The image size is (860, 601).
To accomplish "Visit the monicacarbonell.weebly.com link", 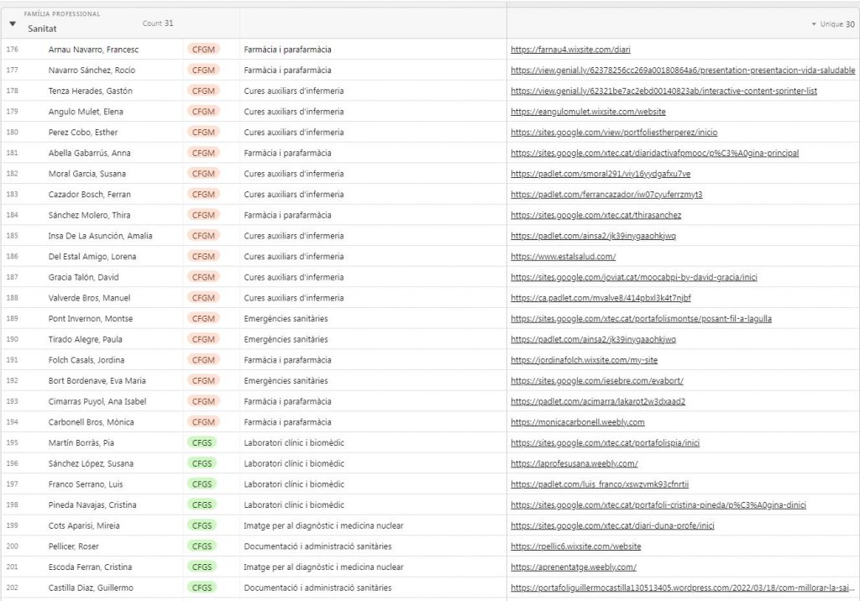I will point(577,422).
